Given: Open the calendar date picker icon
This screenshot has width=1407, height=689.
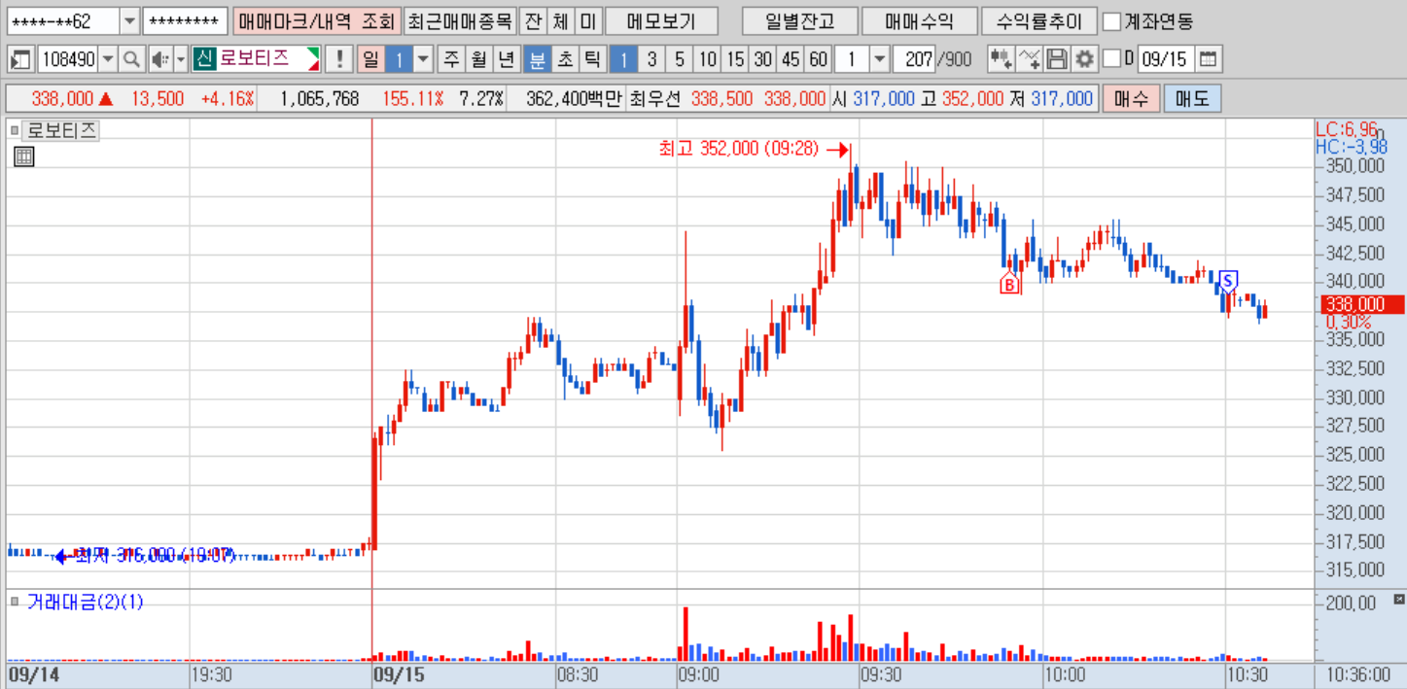Looking at the screenshot, I should pos(1207,59).
